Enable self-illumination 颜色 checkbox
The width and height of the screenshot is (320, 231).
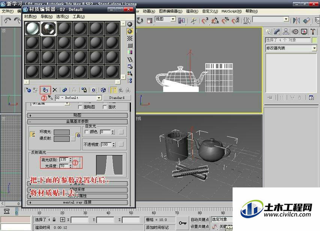point(87,132)
